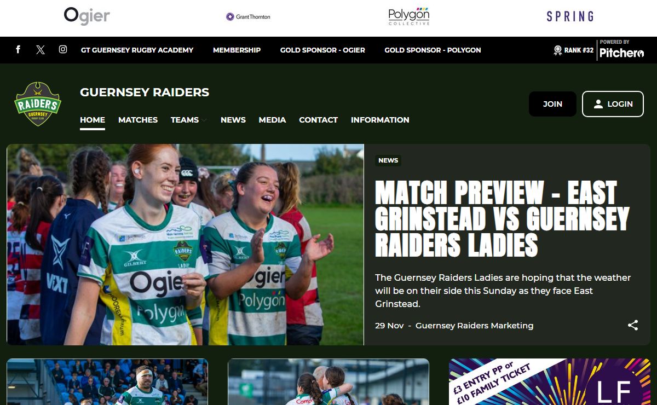This screenshot has width=657, height=405.
Task: Open Gold Sponsor - Polygon link
Action: (x=433, y=50)
